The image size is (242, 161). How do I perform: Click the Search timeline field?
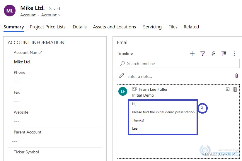point(178,64)
